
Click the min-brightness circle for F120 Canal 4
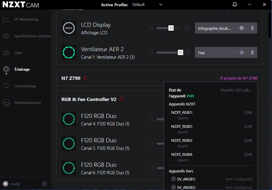[x=151, y=119]
